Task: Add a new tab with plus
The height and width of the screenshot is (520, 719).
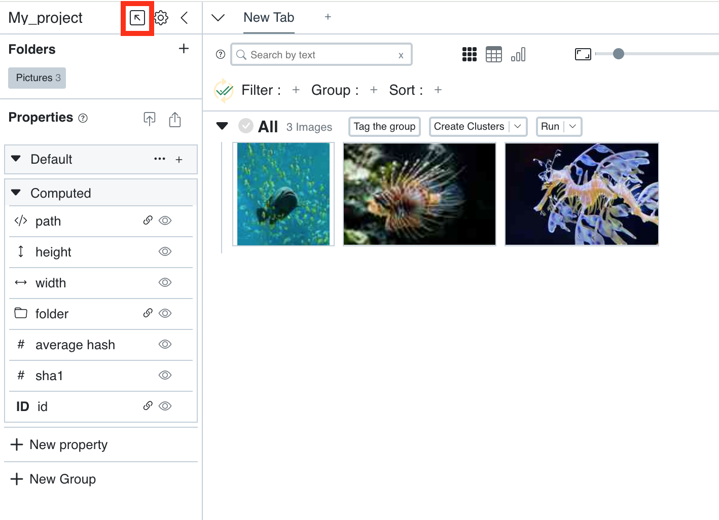Action: pos(328,17)
